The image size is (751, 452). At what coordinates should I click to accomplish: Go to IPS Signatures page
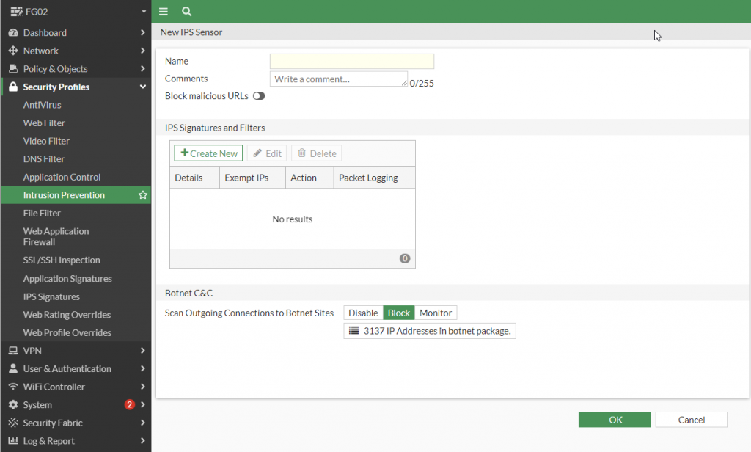[x=51, y=296]
